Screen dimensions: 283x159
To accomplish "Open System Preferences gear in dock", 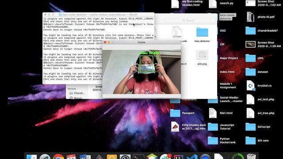I will 125,157.
